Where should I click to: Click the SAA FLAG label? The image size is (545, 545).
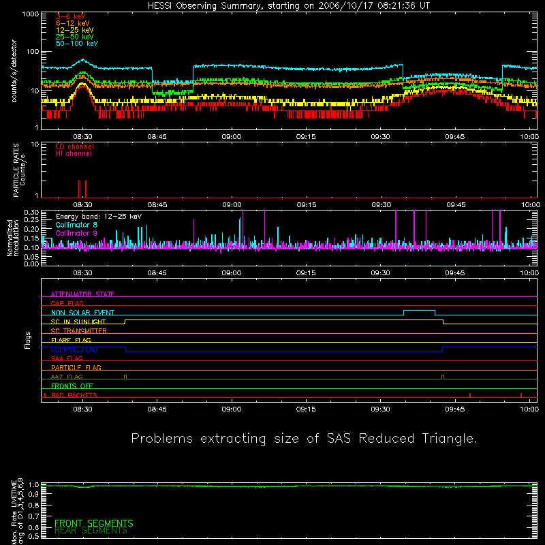pos(67,358)
